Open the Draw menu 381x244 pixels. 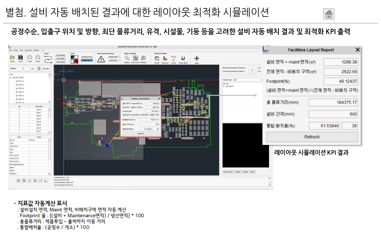pos(15,50)
